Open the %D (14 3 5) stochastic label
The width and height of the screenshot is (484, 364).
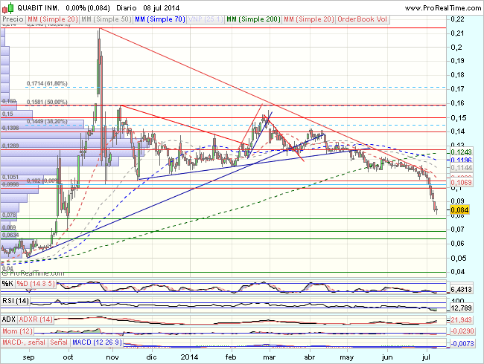(37, 285)
